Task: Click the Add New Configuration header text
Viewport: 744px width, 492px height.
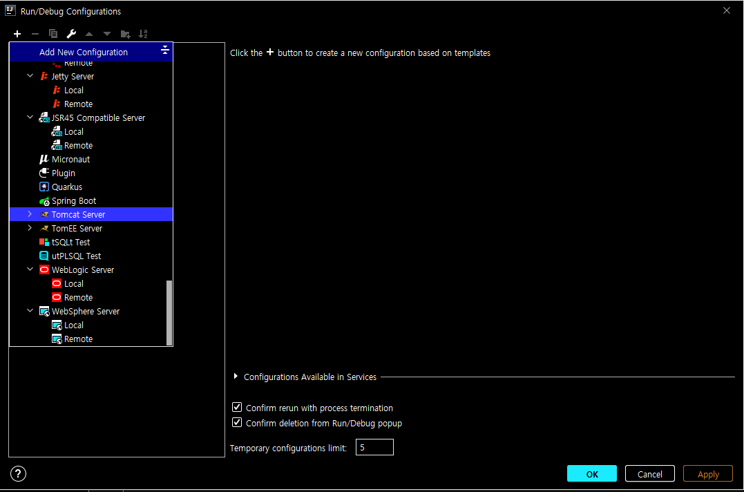Action: pos(84,53)
